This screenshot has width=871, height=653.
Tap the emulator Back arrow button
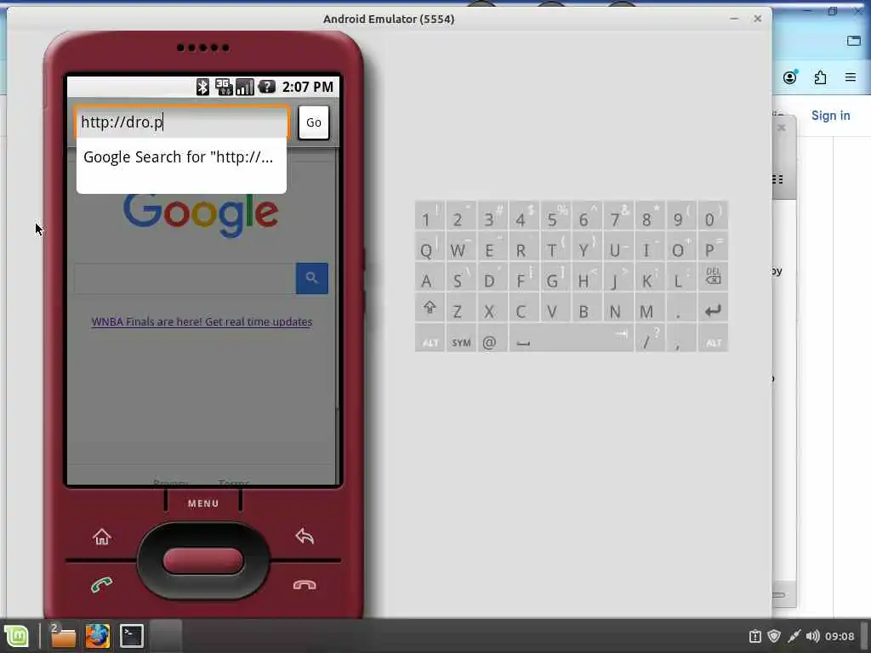tap(305, 537)
